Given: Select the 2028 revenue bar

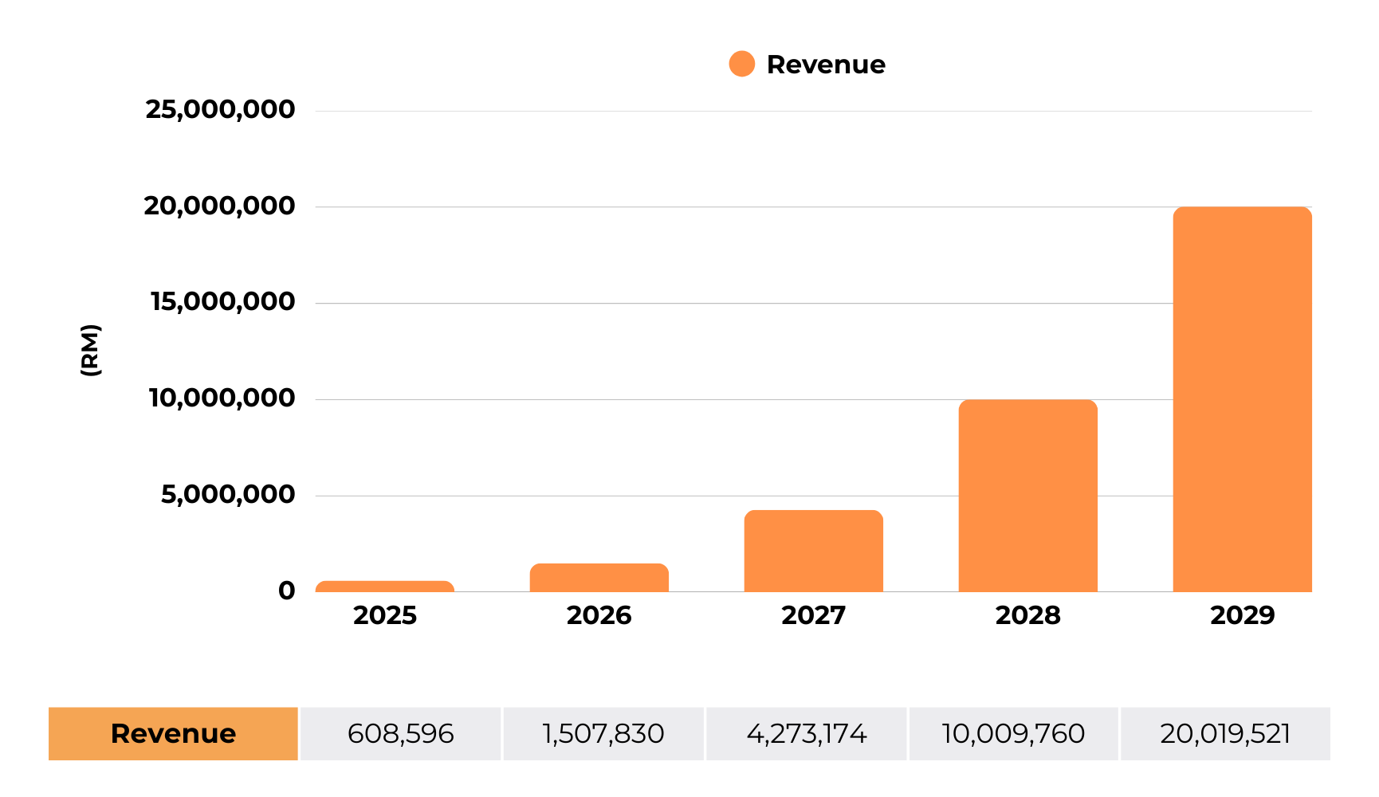Looking at the screenshot, I should pos(1028,496).
